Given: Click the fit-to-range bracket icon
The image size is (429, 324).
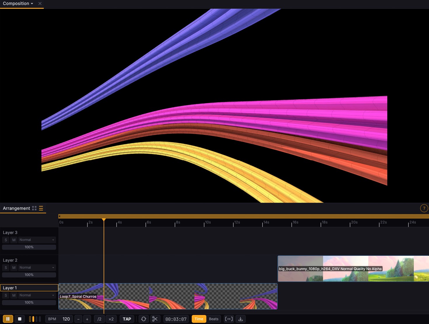Looking at the screenshot, I should click(x=229, y=319).
